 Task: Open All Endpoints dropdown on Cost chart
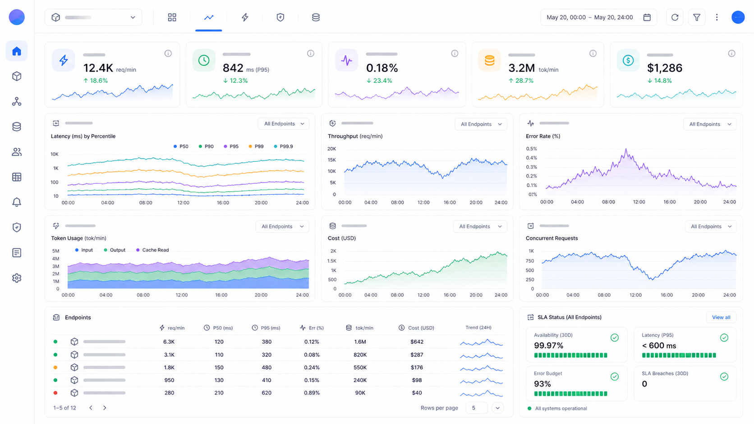coord(480,226)
